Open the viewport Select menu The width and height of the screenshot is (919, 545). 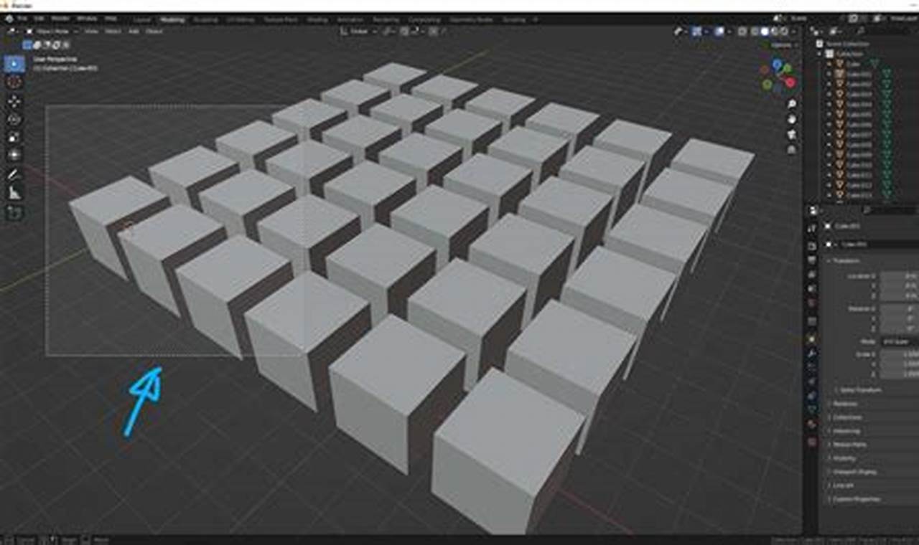click(113, 32)
